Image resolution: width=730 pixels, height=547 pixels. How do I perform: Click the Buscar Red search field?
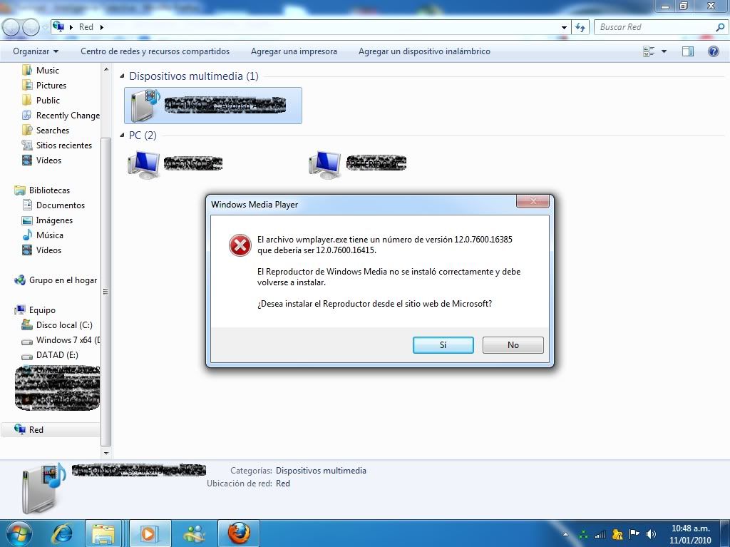tap(656, 27)
